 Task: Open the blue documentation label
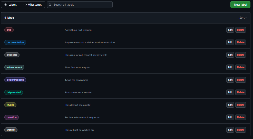(15, 42)
